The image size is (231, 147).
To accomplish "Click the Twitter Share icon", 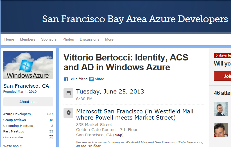I will pos(92,79).
